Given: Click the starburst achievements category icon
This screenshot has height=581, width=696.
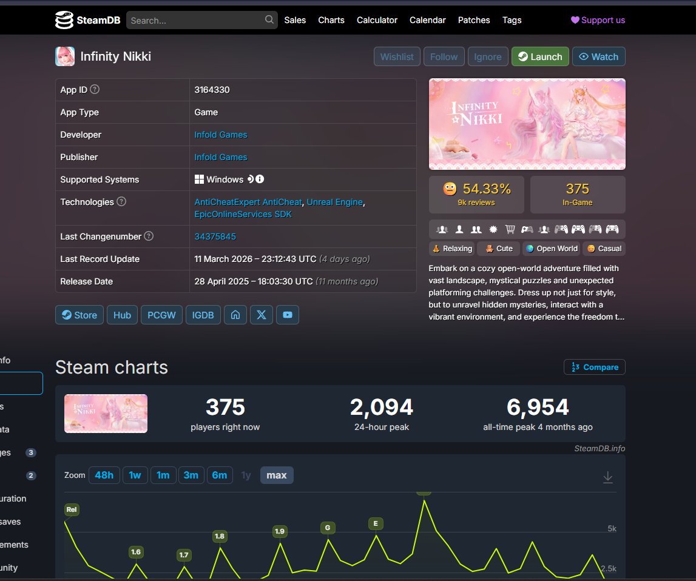Looking at the screenshot, I should pyautogui.click(x=493, y=229).
